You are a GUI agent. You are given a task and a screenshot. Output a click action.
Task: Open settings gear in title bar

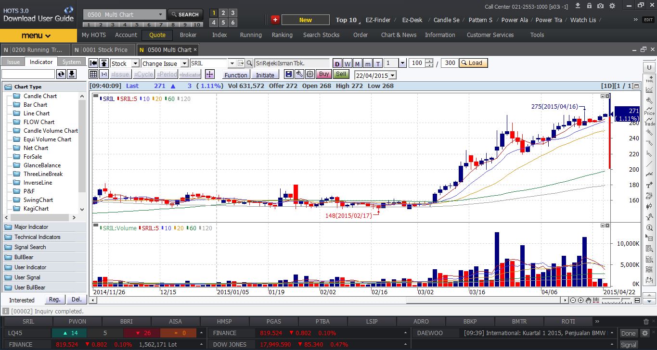(x=612, y=6)
